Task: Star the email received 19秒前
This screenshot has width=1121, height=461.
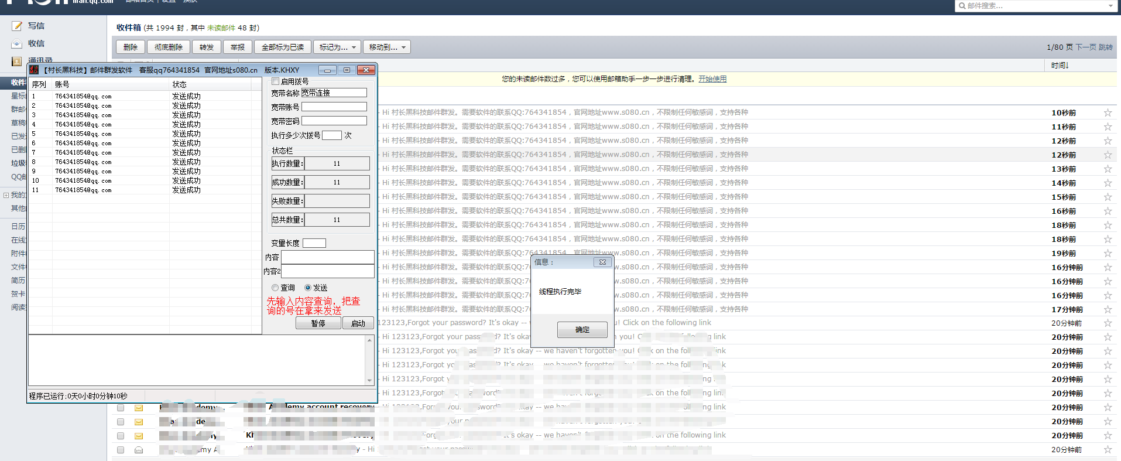Action: click(1108, 253)
